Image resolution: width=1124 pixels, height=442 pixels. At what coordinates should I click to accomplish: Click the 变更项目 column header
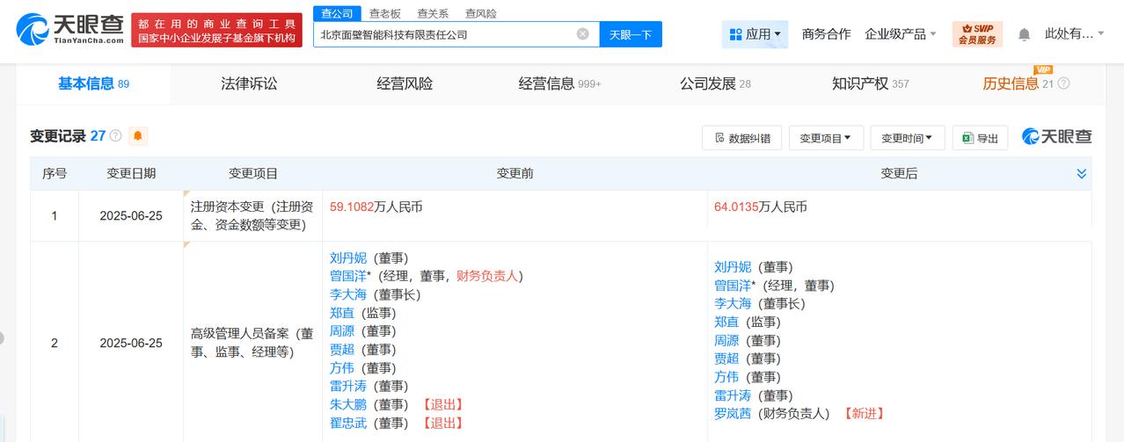click(x=253, y=174)
